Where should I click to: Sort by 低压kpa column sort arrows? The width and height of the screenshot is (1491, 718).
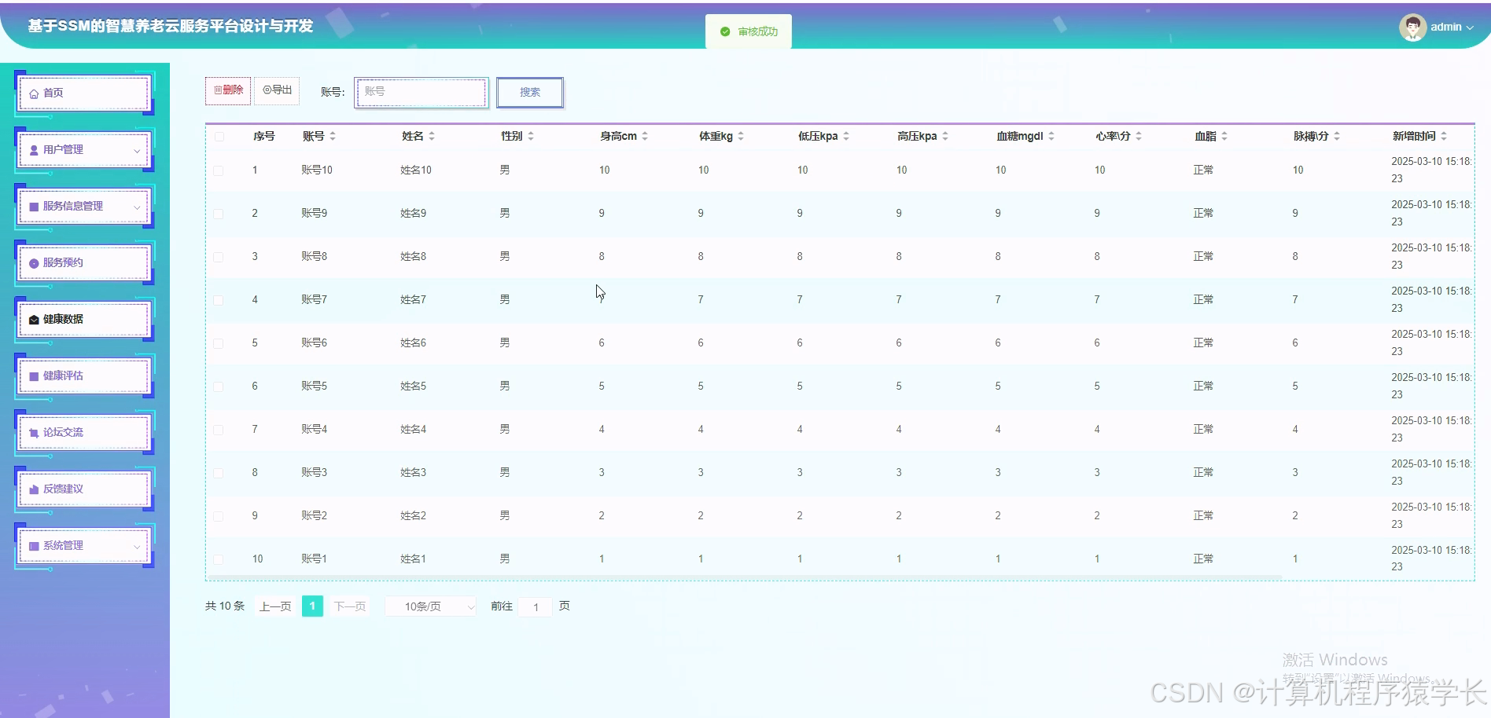click(846, 136)
